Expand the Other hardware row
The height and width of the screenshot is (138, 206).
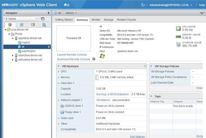[x=59, y=124]
